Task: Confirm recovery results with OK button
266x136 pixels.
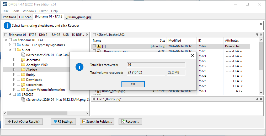Action: (x=133, y=84)
